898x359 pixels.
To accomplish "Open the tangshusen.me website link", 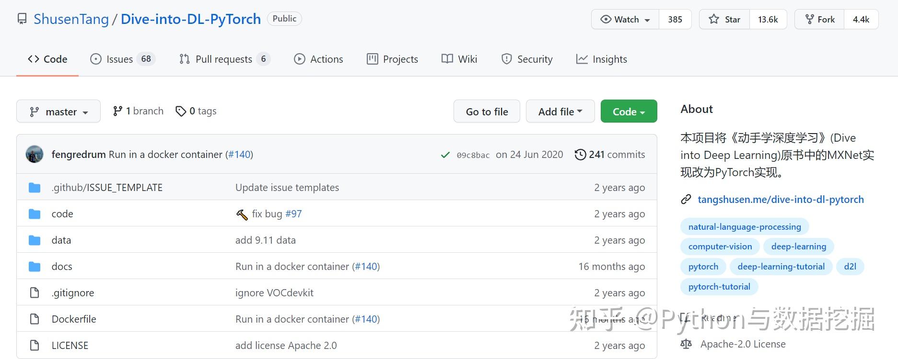I will (x=781, y=200).
